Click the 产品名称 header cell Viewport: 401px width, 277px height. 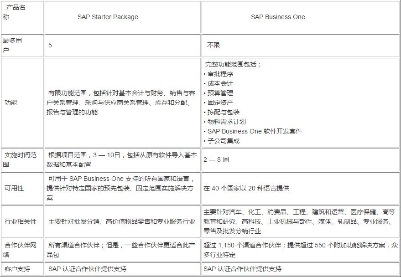click(x=22, y=17)
